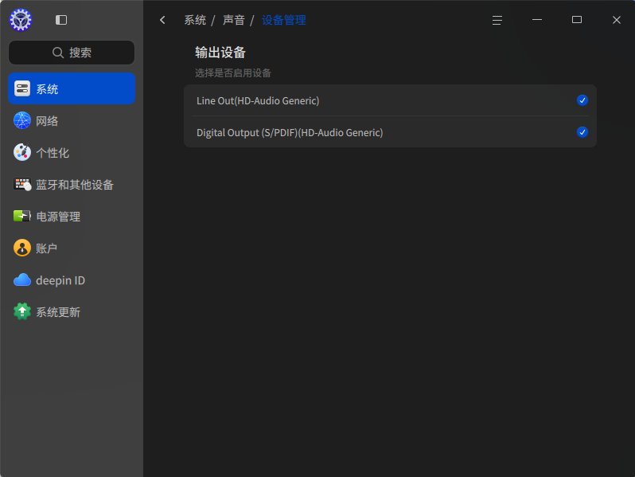Viewport: 635px width, 477px height.
Task: Go back with the left arrow button
Action: tap(163, 20)
